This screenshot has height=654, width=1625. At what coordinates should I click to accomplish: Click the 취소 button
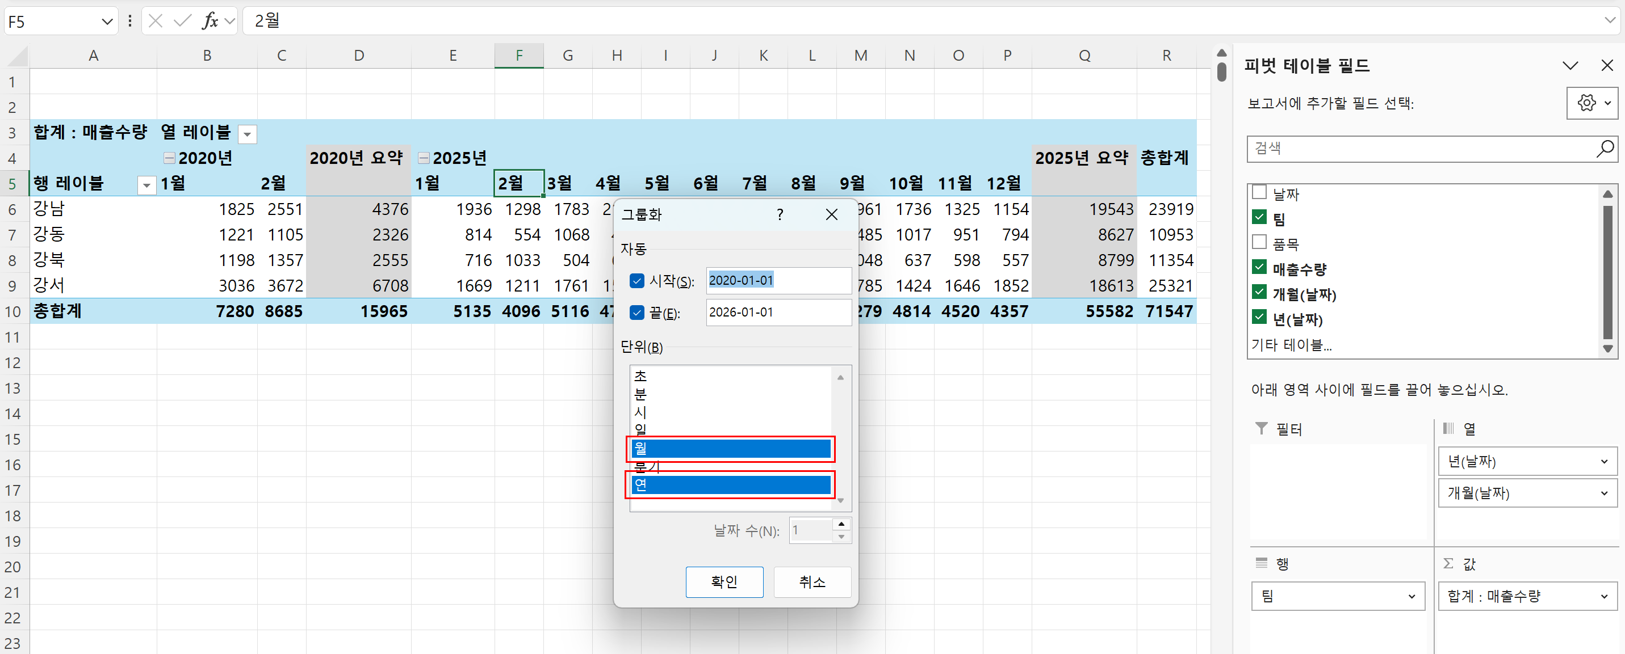point(812,582)
